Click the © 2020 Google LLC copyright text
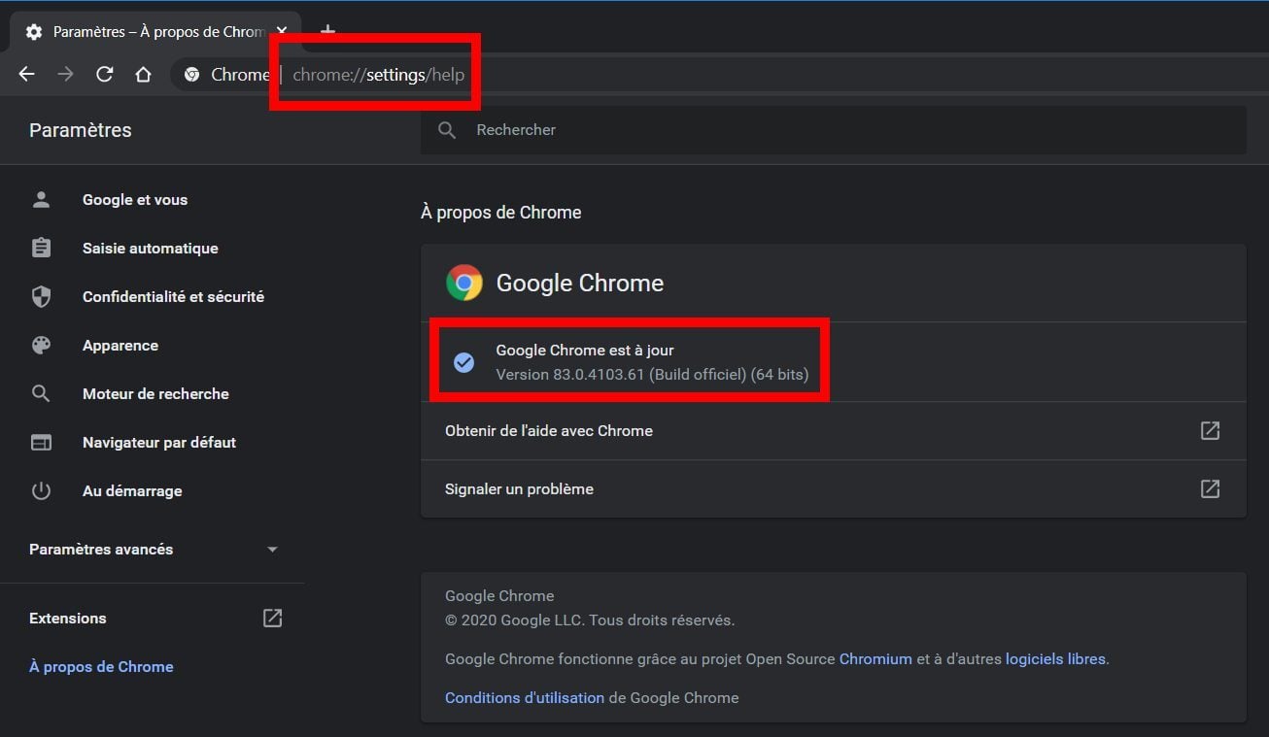Screen dimensions: 1269x737 coord(590,620)
